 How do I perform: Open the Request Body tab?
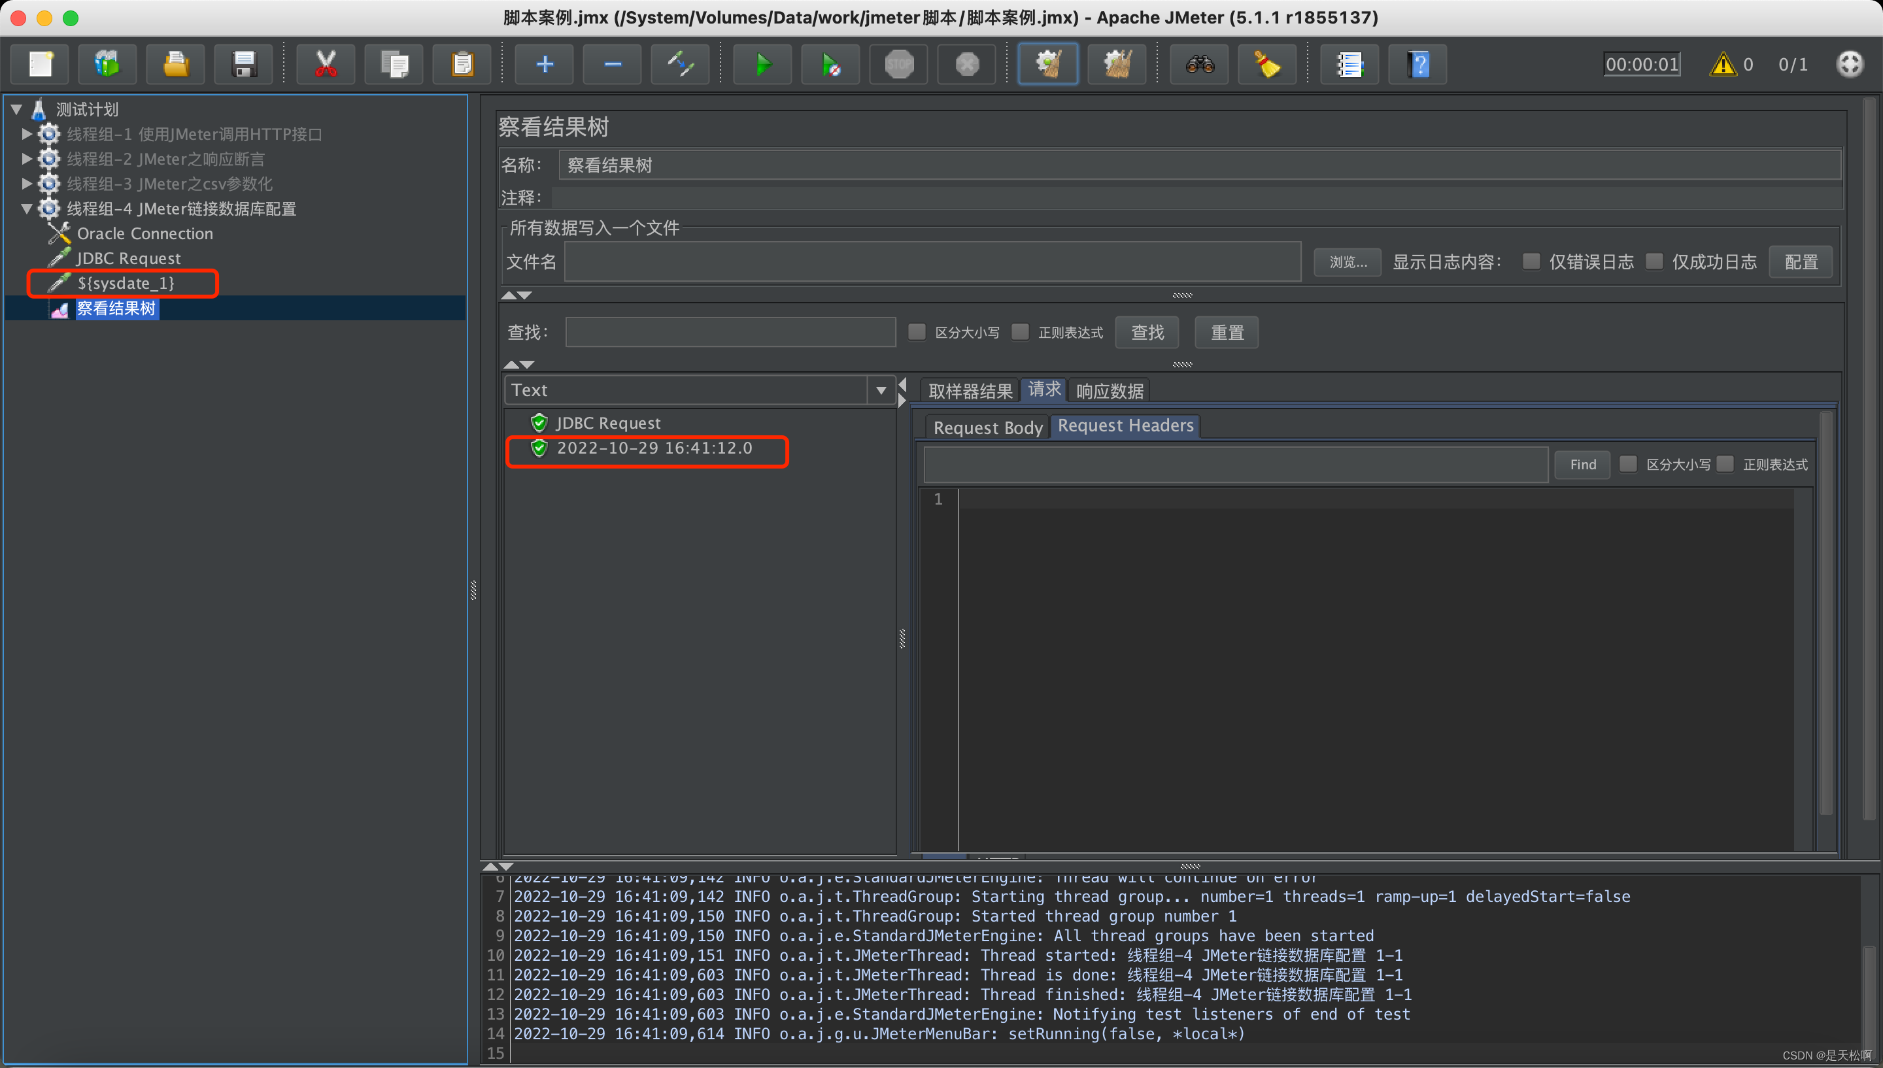[987, 427]
